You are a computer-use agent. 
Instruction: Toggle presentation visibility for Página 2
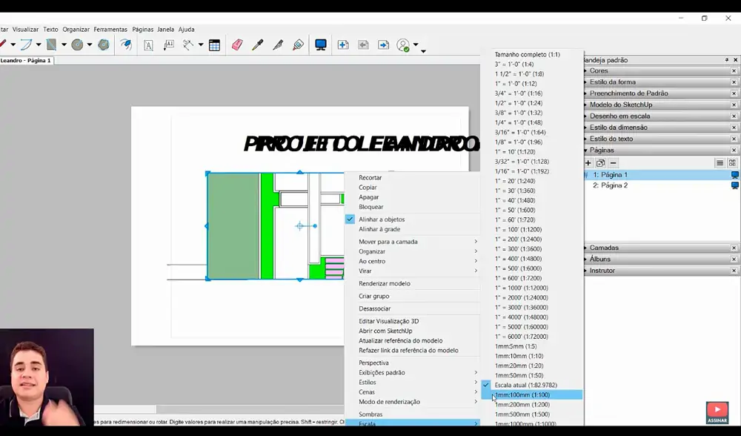pyautogui.click(x=735, y=185)
